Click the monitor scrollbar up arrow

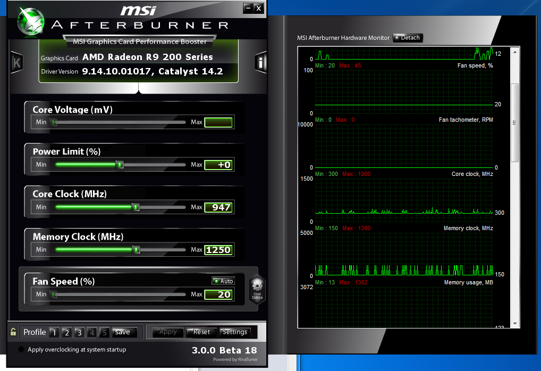pos(515,52)
